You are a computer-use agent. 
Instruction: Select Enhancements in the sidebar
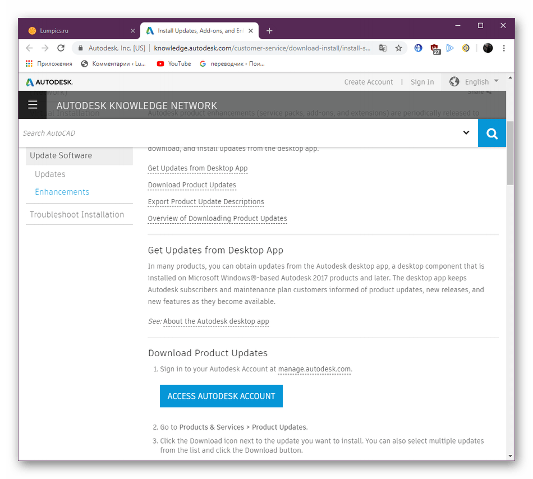tap(62, 192)
